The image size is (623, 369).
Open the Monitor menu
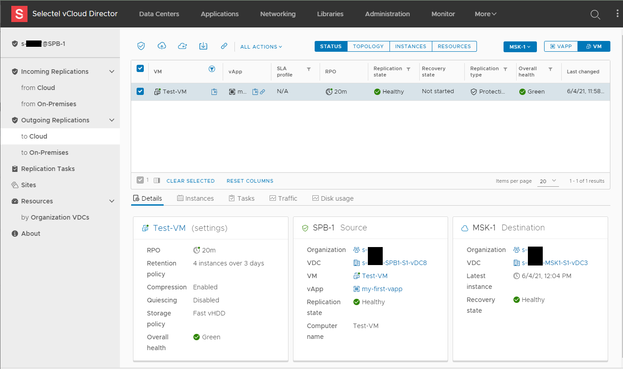tap(443, 14)
